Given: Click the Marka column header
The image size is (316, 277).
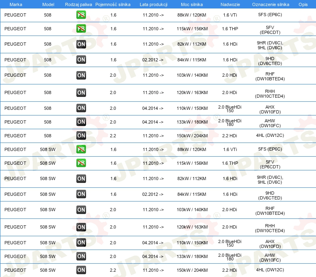Looking at the screenshot, I should coord(16,4).
